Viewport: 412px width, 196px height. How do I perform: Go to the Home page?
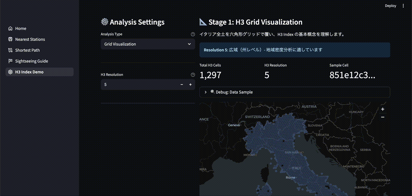point(40,29)
